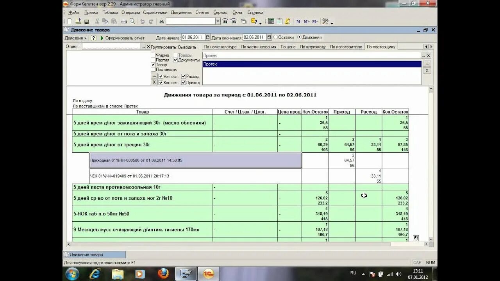Click the open file toolbar icon
Screen dimensions: 500x281
pyautogui.click(x=79, y=21)
